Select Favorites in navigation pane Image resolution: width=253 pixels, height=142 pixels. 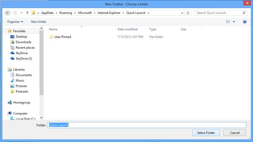click(x=19, y=31)
